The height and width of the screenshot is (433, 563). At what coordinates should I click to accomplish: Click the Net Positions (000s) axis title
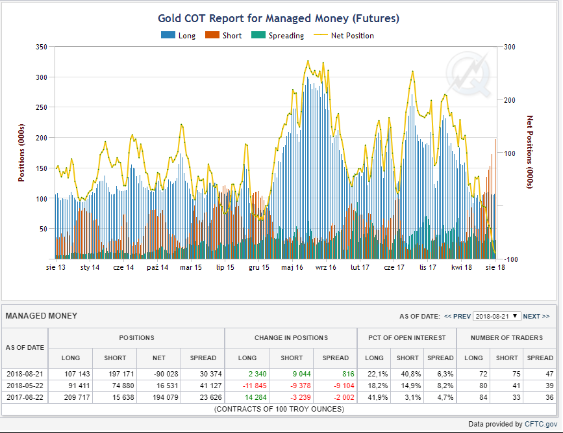pos(530,151)
